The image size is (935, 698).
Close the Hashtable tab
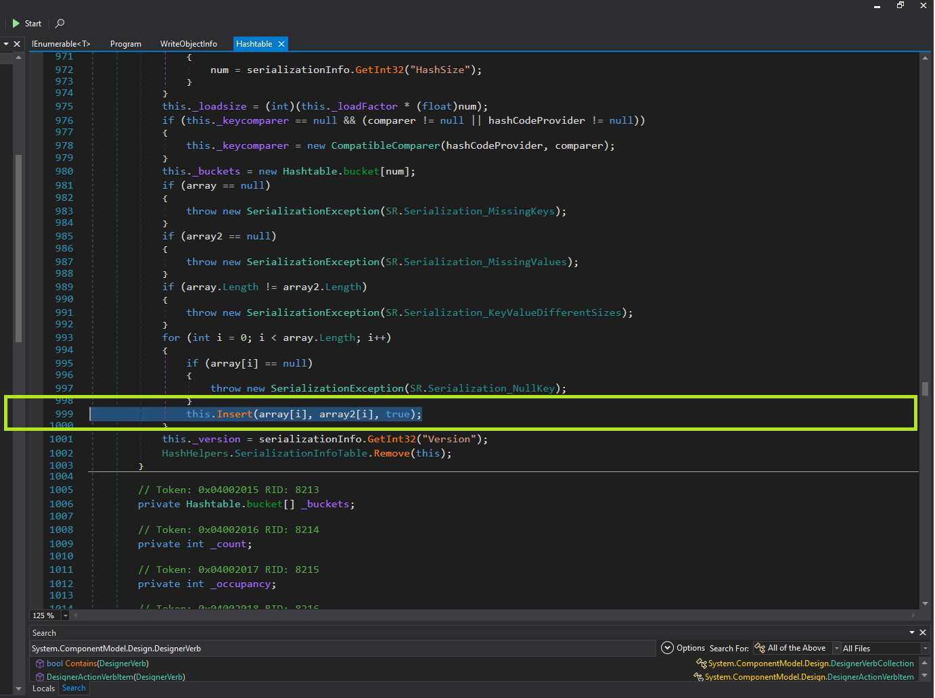[x=281, y=44]
